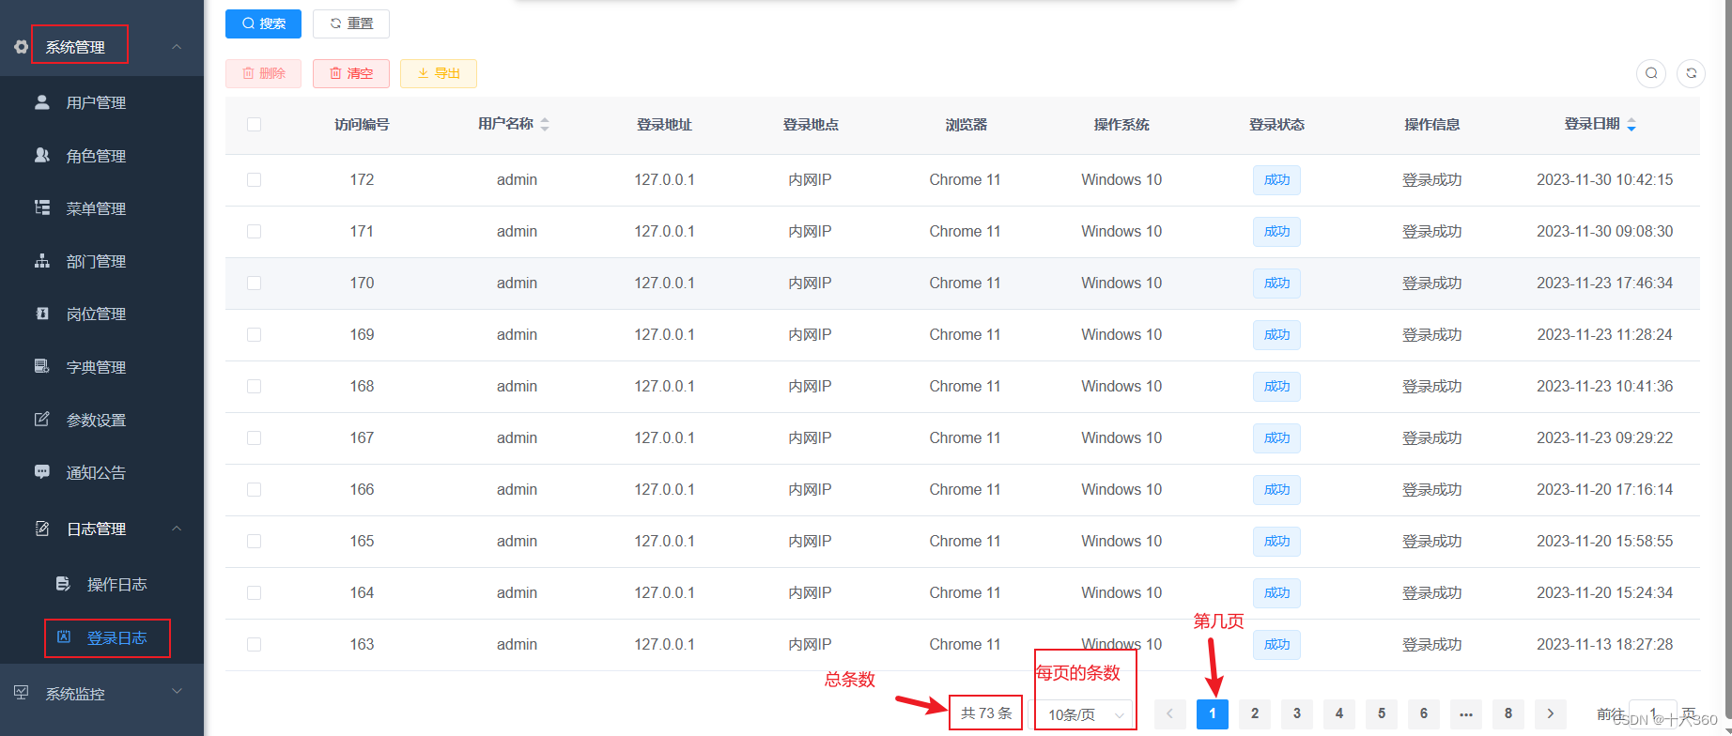Collapse the 日志管理 submenu chevron

pyautogui.click(x=177, y=529)
